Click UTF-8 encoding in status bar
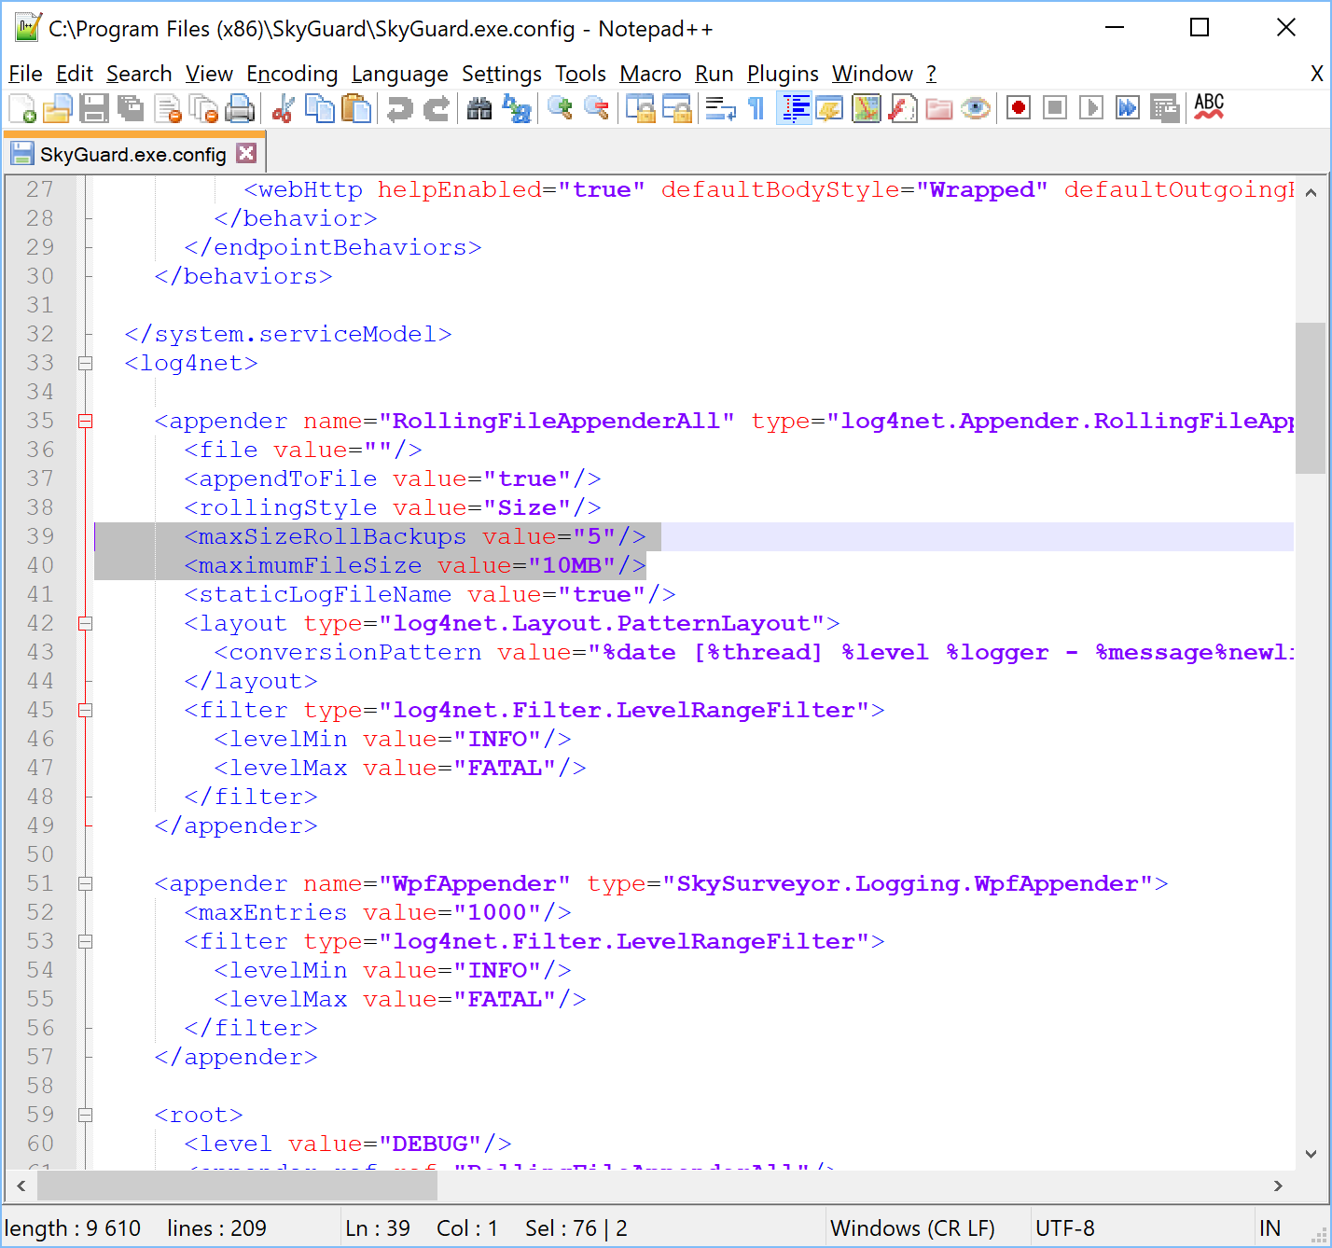 [x=1065, y=1228]
